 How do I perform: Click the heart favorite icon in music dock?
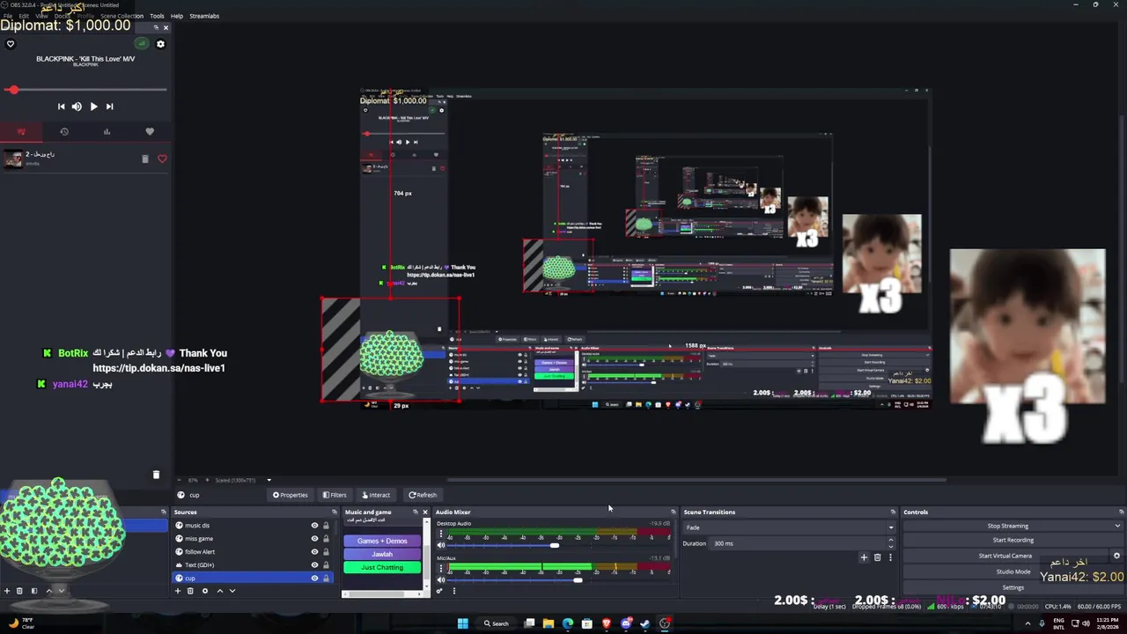11,44
